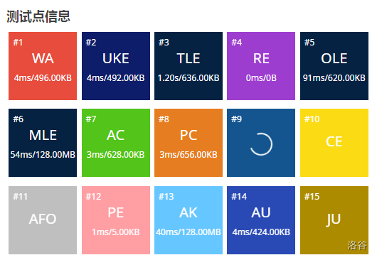Click the pink PE test case #12 tile
Screen dimensions: 377x260
[116, 220]
